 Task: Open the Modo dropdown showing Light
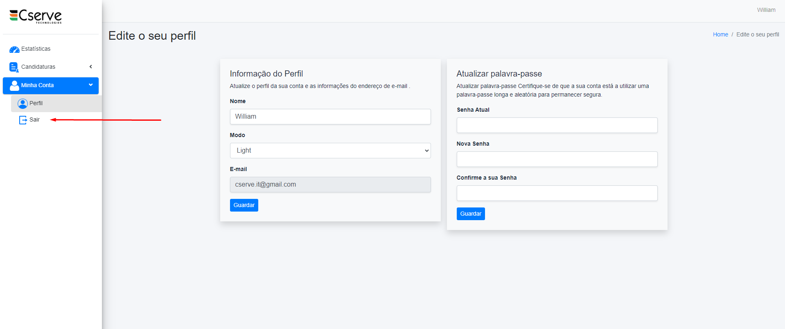click(330, 151)
